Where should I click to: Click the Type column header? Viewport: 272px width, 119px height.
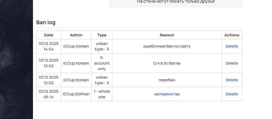102,35
